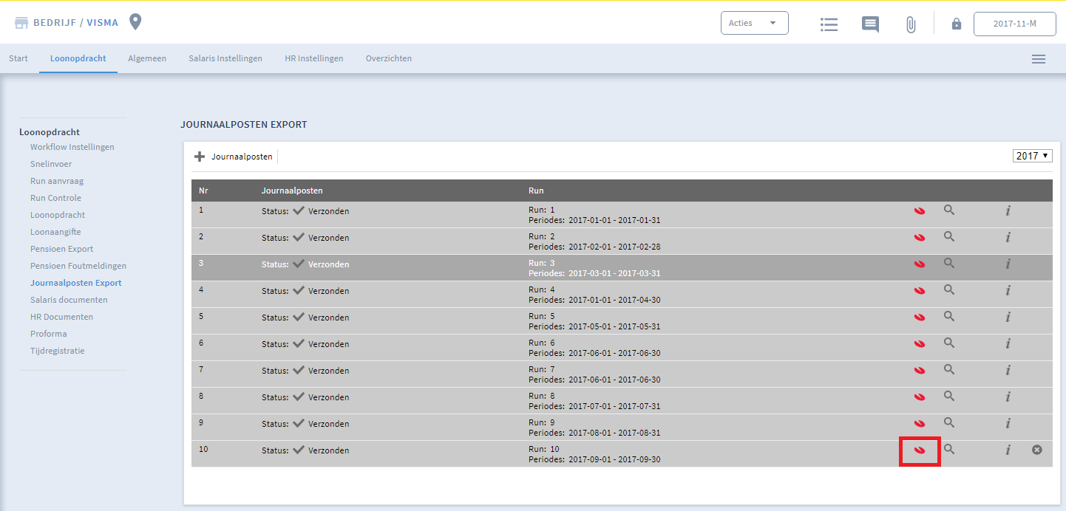Click period text 2017-01-01 - 2017-04-30

click(614, 300)
